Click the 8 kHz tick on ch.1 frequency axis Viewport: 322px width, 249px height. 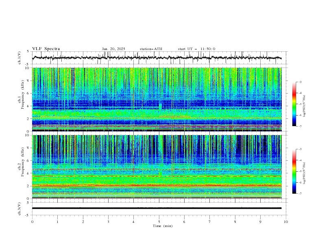pyautogui.click(x=28, y=81)
